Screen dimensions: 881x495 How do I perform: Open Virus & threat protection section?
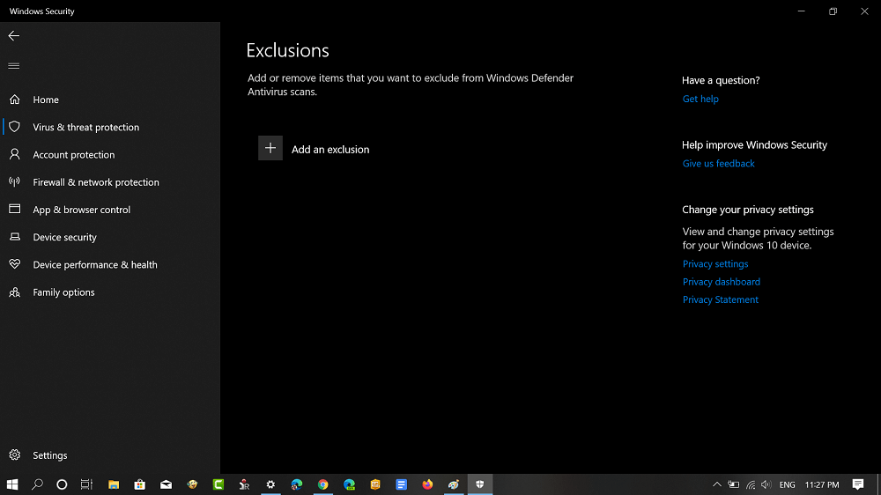86,128
